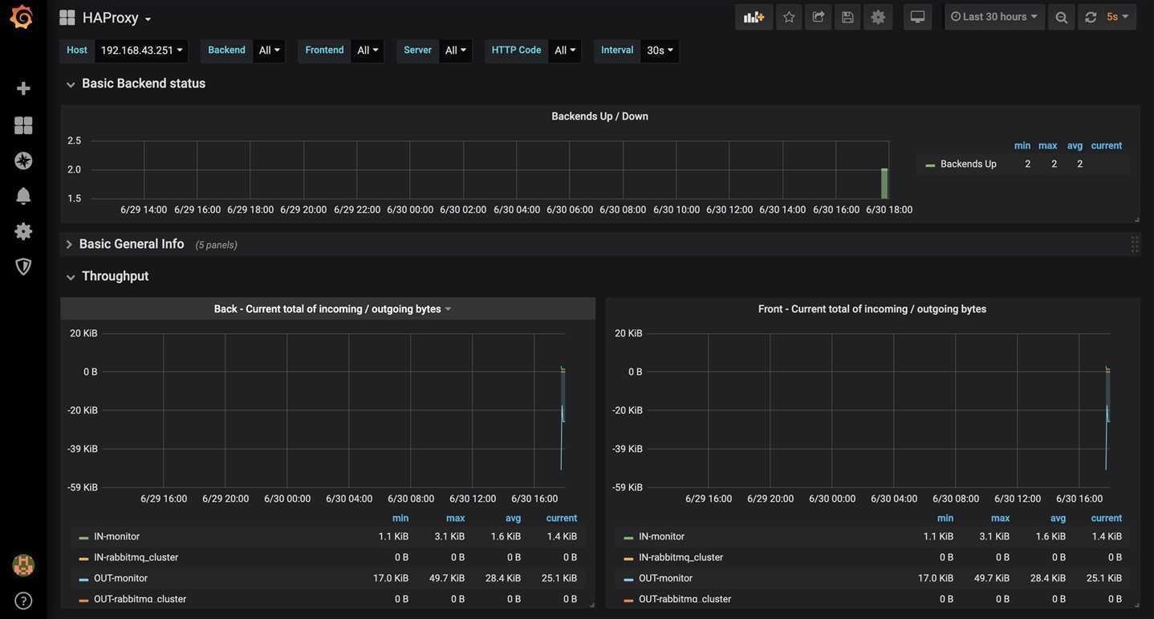Toggle OUT-monitor series in Back panel legend
Viewport: 1154px width, 619px height.
120,579
